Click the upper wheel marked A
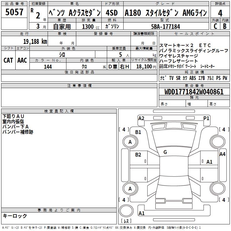231x231 pixels. coord(130,142)
